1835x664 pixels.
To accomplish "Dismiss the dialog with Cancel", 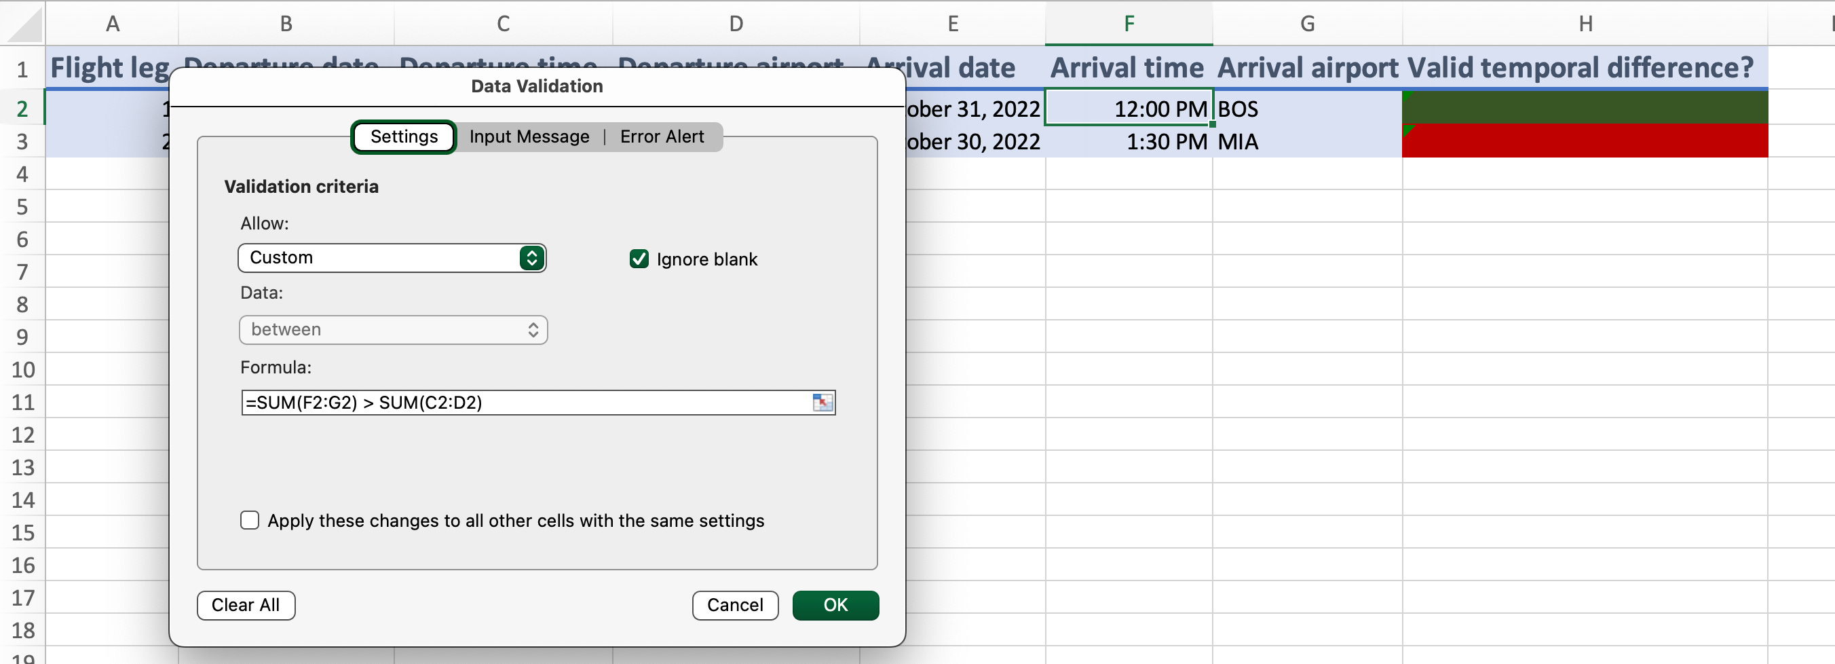I will click(734, 605).
